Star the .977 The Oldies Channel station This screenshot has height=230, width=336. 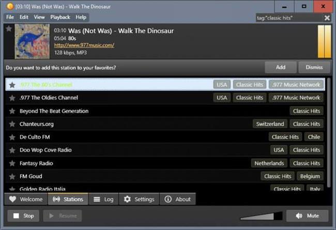[x=12, y=98]
